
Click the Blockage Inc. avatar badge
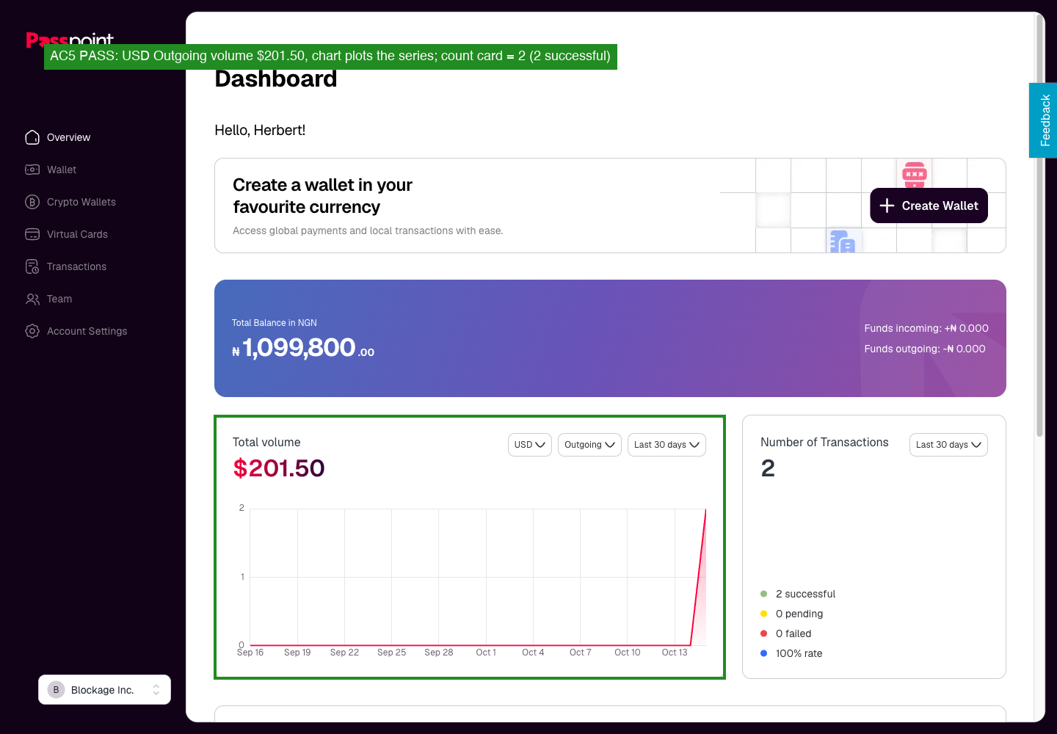coord(56,690)
